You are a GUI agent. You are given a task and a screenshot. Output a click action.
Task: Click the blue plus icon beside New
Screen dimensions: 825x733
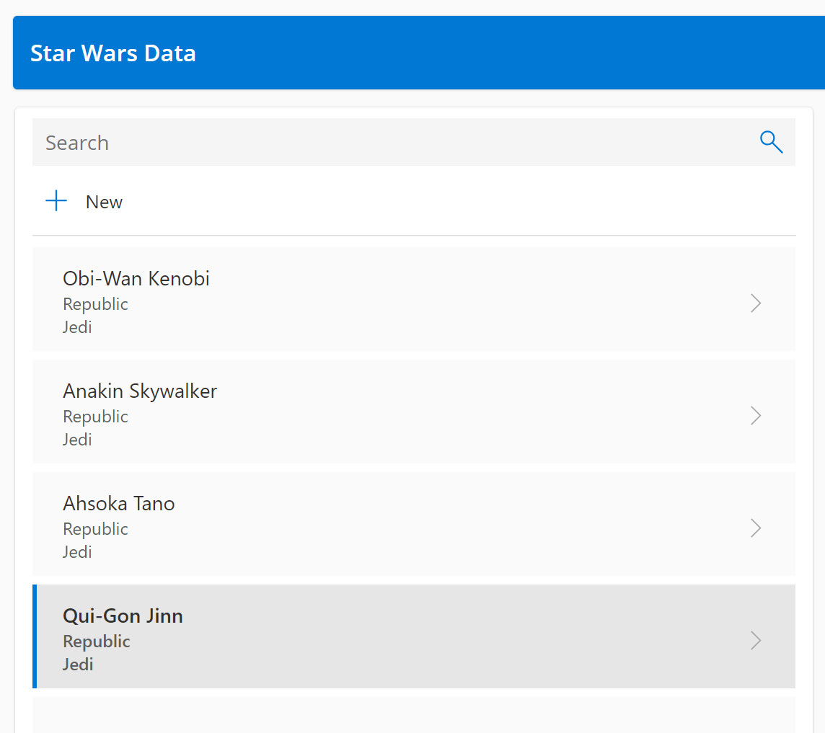pyautogui.click(x=56, y=201)
